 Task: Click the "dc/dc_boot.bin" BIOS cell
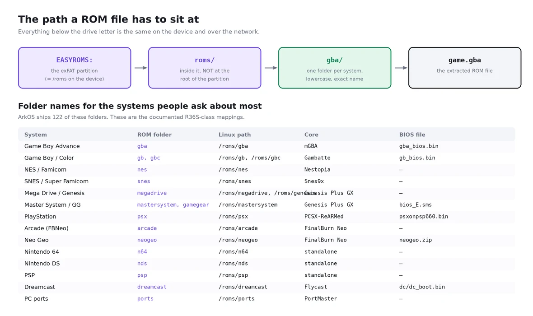422,287
